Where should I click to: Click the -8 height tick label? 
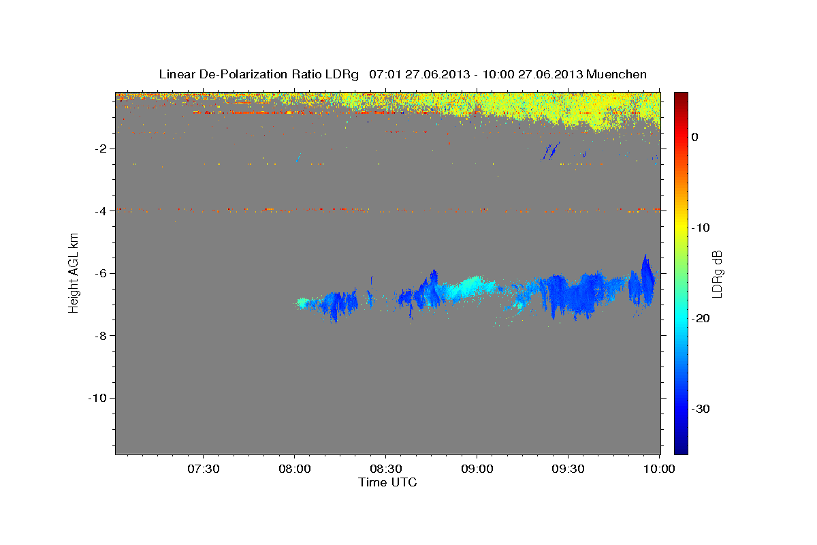pos(100,336)
